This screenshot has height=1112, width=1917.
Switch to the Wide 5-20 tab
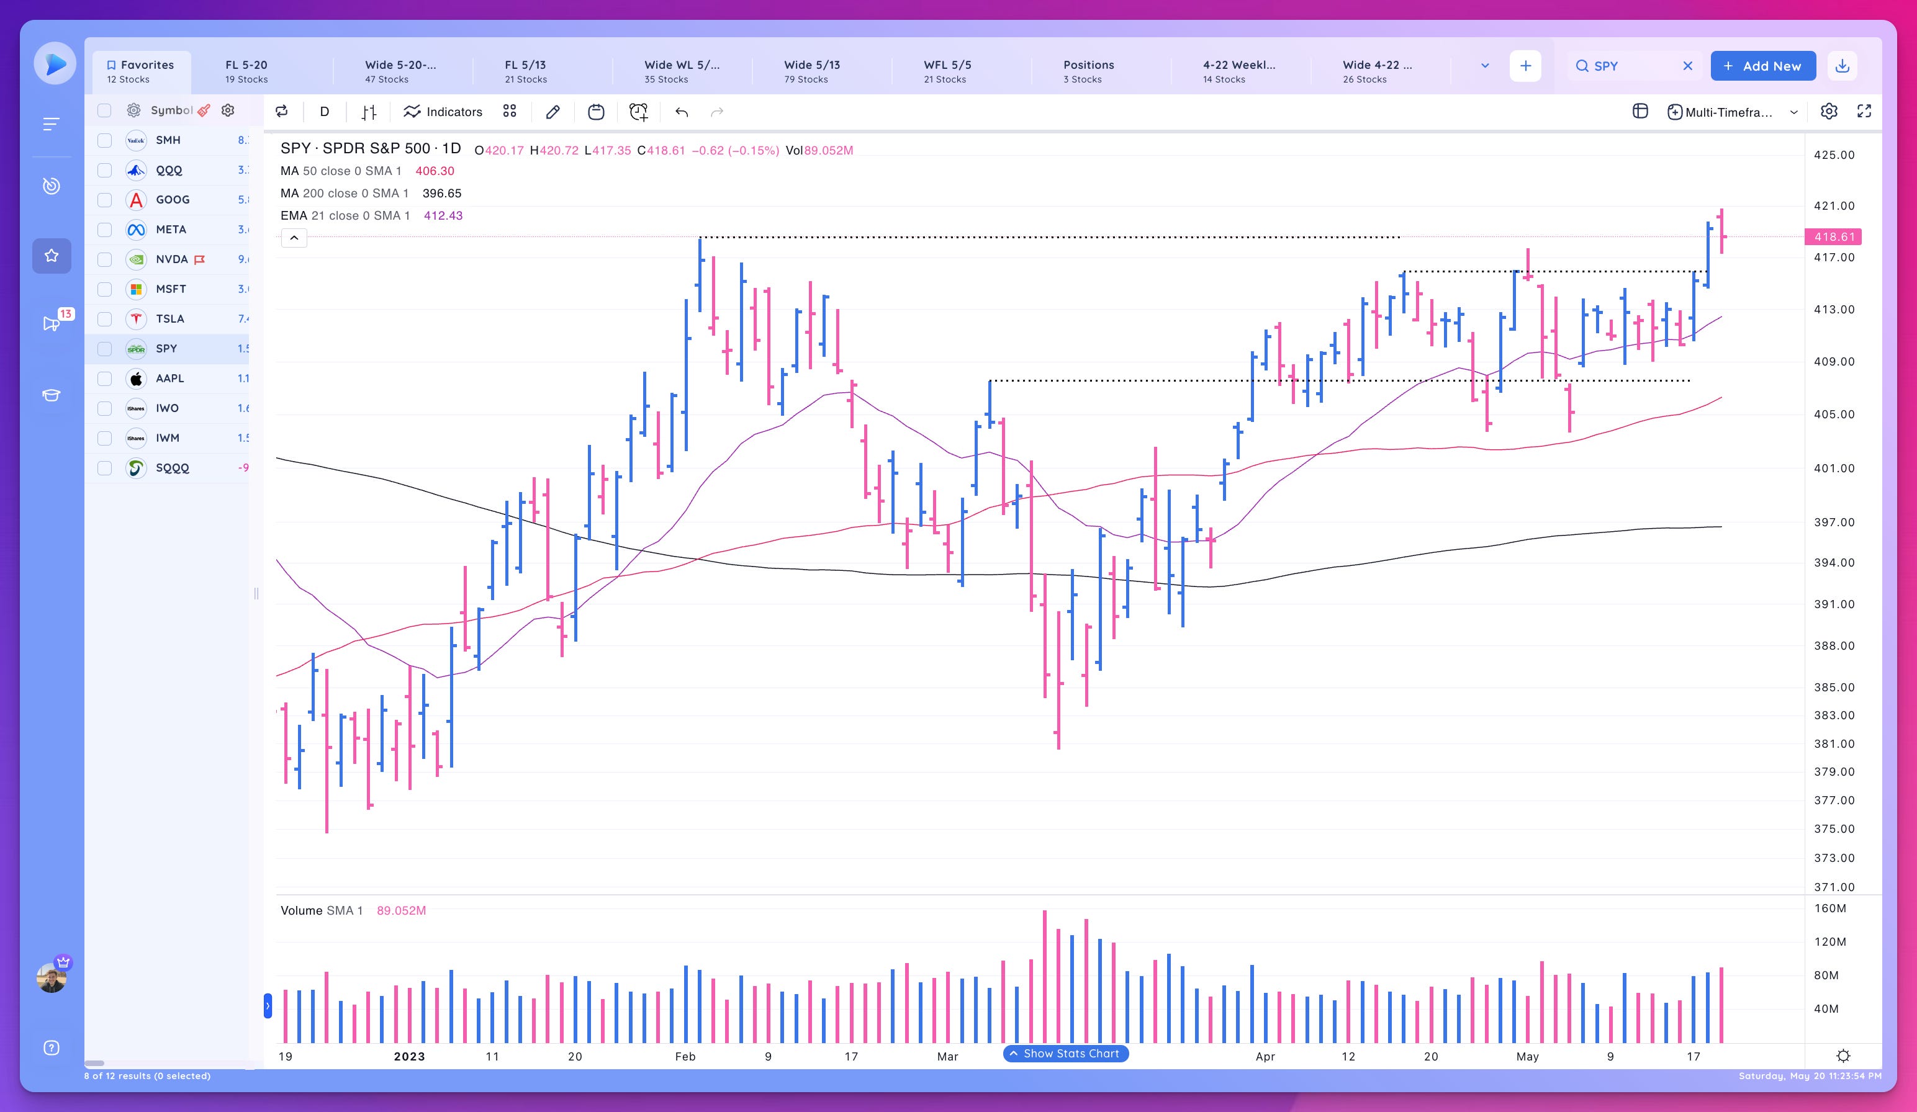[x=401, y=71]
